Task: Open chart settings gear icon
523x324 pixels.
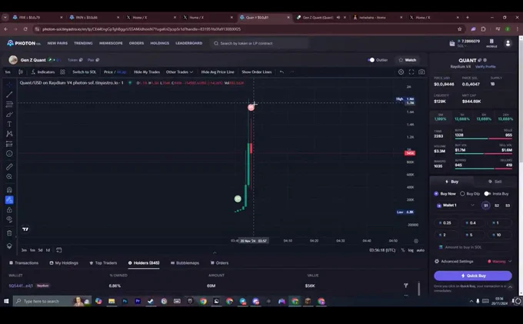Action: tap(401, 72)
